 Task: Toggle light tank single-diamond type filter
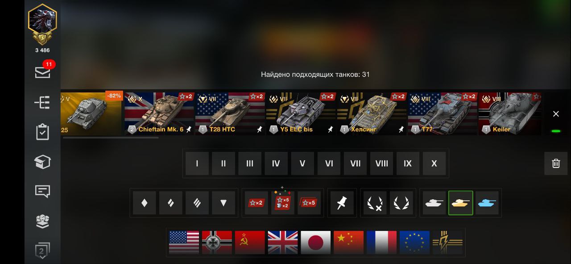(x=145, y=203)
